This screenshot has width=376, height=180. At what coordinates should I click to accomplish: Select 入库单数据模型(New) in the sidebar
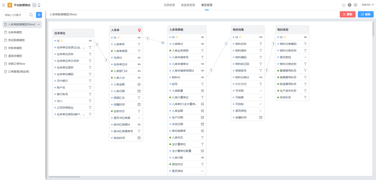click(x=22, y=24)
